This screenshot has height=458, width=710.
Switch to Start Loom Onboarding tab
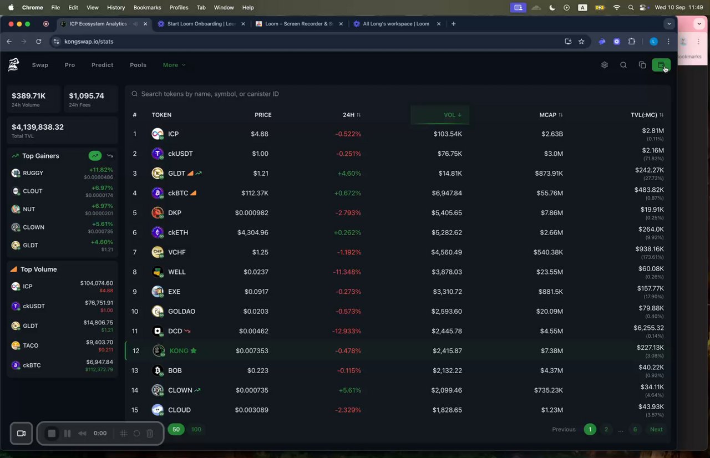point(201,24)
